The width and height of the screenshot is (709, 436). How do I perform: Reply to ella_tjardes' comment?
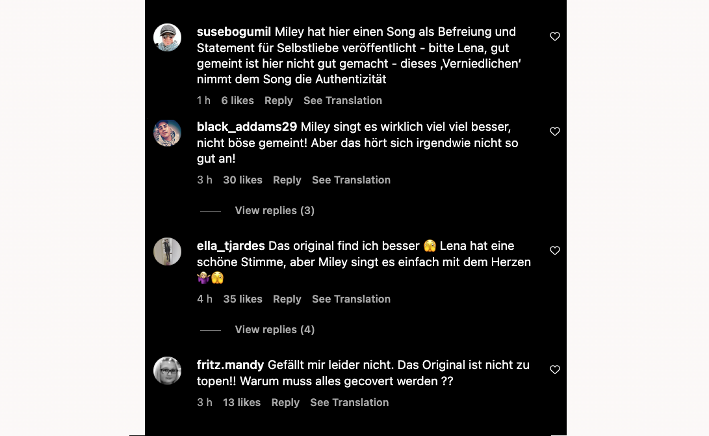point(287,299)
